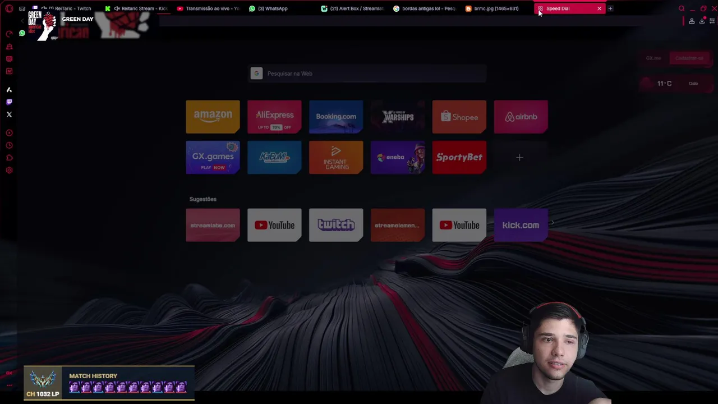Open sidebar three-dots more options

pos(9,385)
